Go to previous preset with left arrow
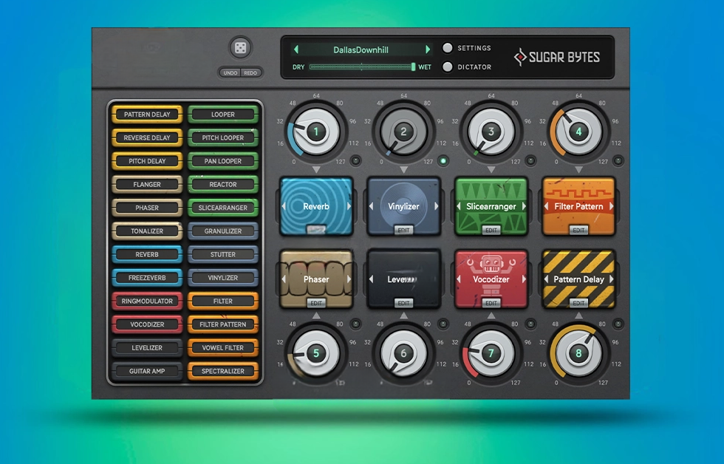 click(x=296, y=50)
